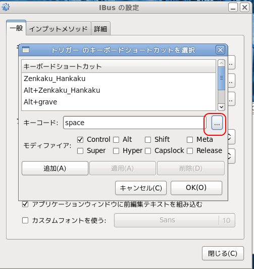
Task: Click the キャンセル(C) button
Action: click(141, 188)
